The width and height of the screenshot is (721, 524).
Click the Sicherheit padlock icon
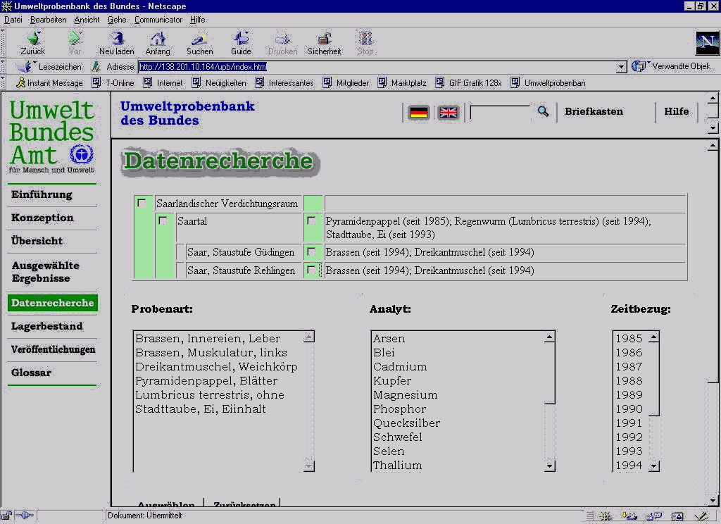point(324,39)
